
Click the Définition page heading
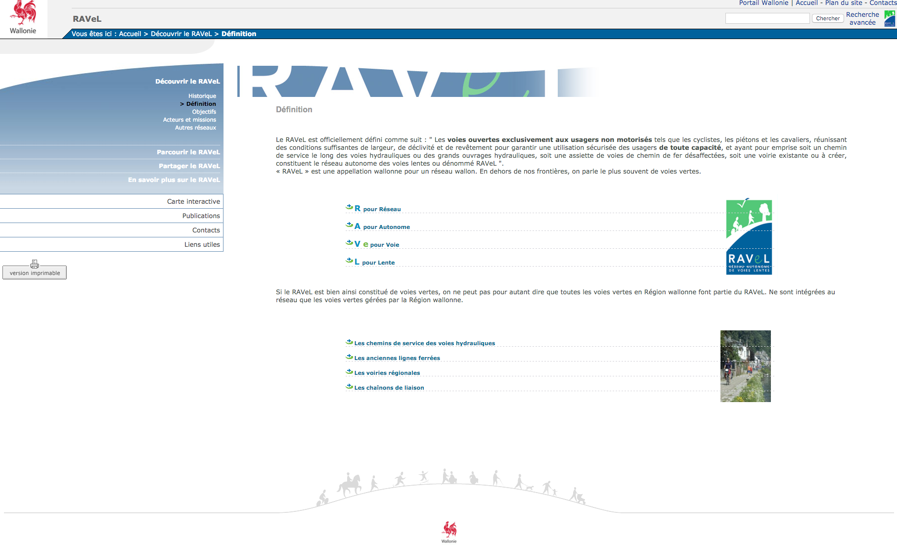click(294, 109)
